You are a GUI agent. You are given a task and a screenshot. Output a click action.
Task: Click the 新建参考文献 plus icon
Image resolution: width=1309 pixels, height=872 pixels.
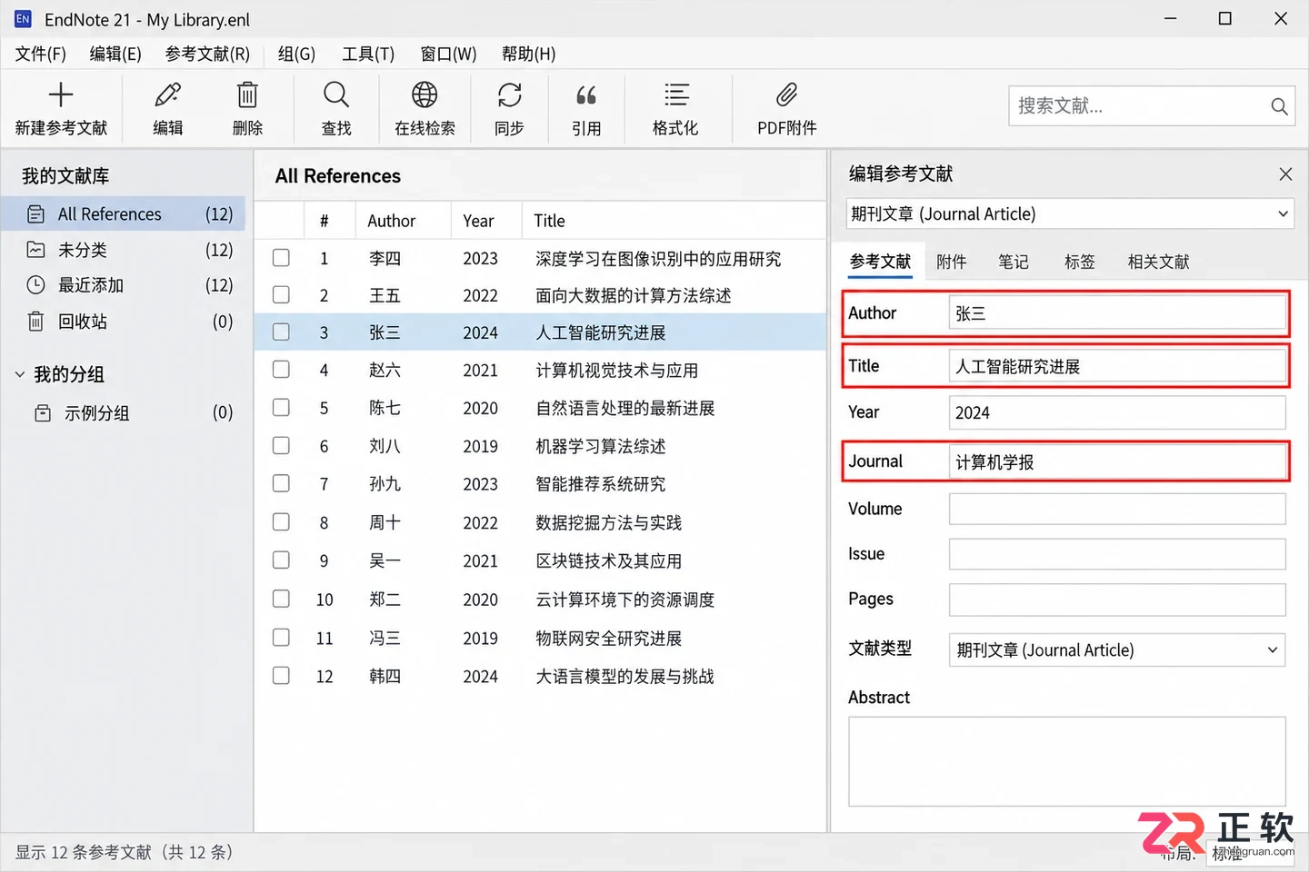pyautogui.click(x=61, y=94)
